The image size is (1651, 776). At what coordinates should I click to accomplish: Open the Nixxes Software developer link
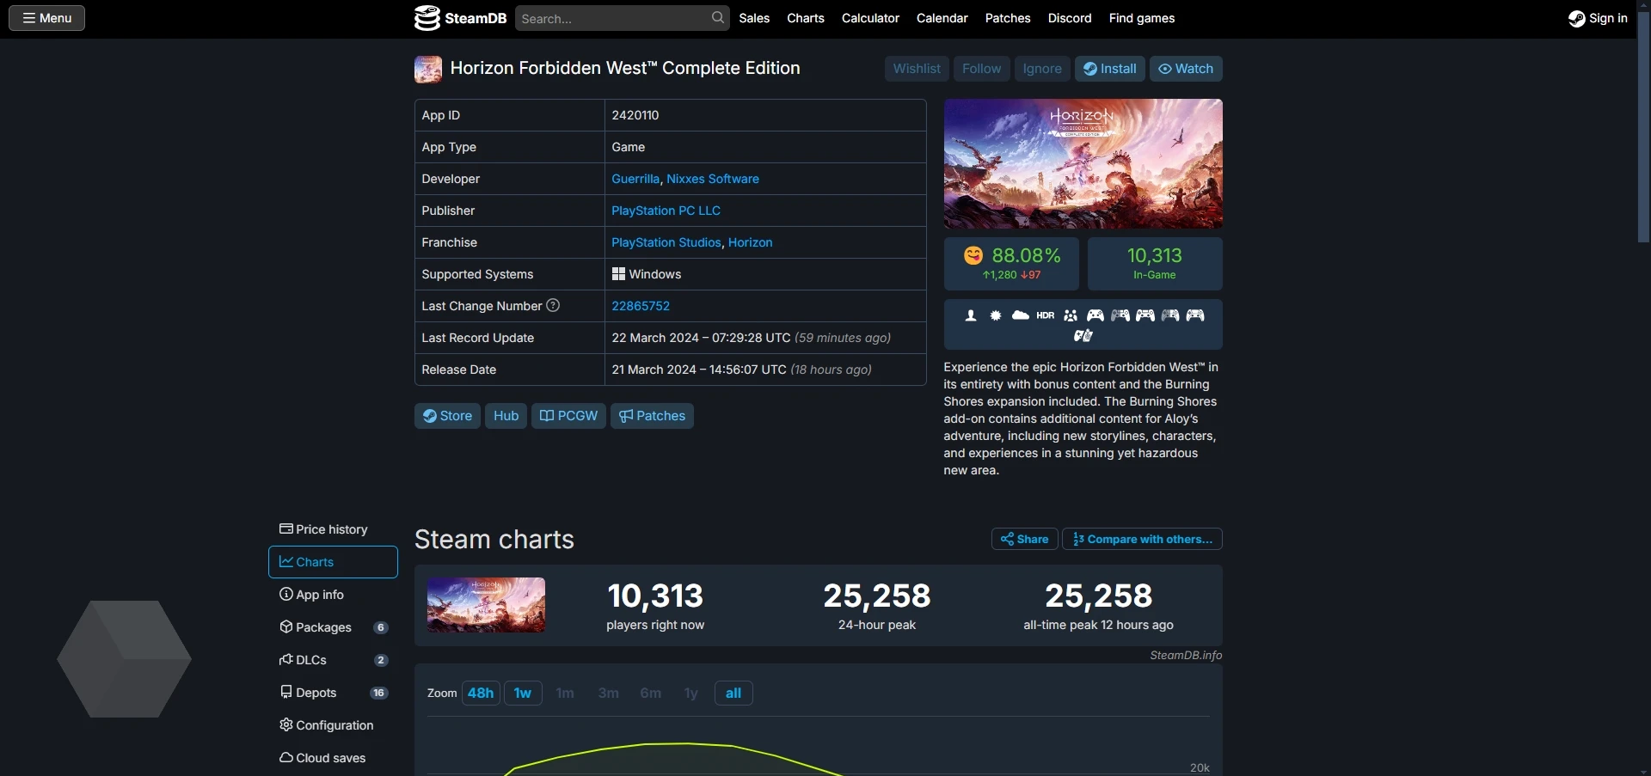pyautogui.click(x=713, y=179)
